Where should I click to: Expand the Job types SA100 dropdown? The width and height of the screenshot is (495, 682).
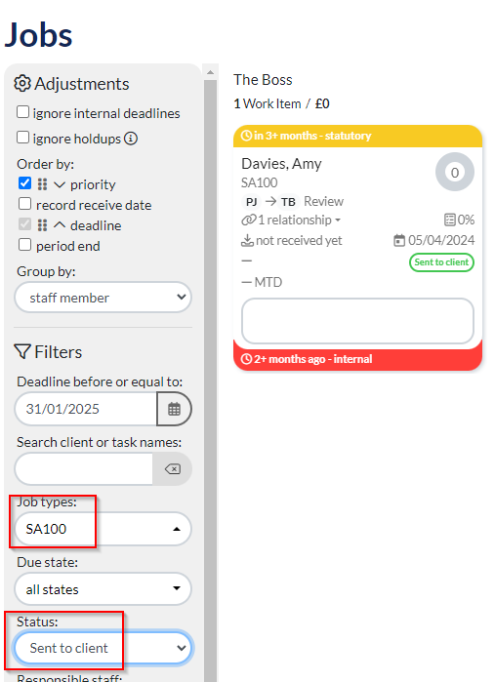tap(103, 529)
